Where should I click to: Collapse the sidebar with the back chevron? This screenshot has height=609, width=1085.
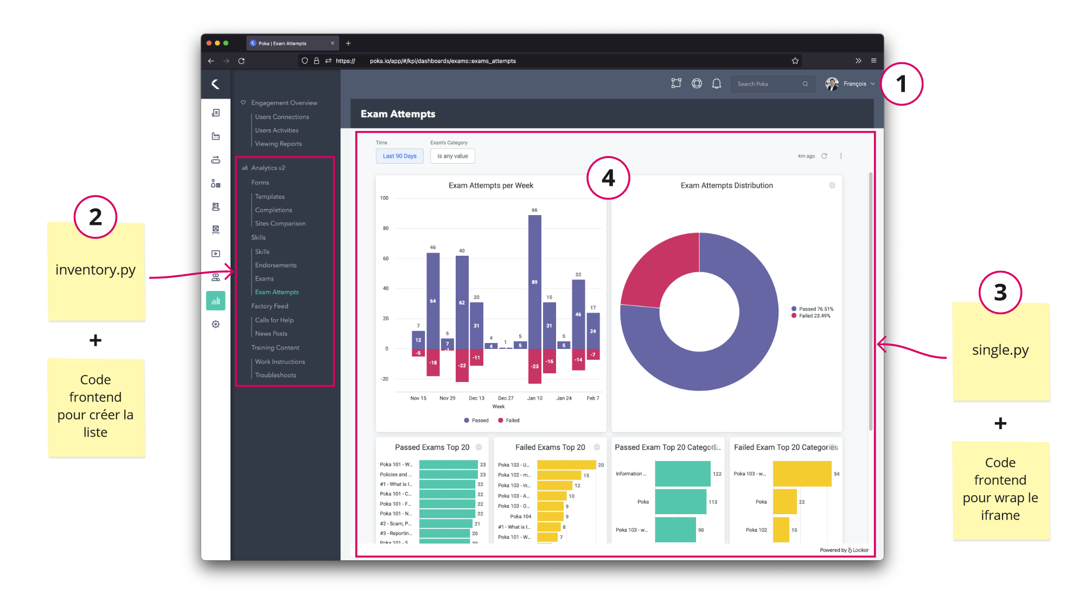pyautogui.click(x=215, y=84)
